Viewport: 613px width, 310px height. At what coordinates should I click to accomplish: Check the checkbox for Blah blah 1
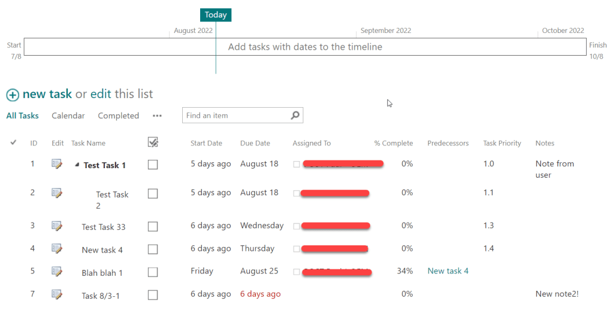click(x=153, y=272)
